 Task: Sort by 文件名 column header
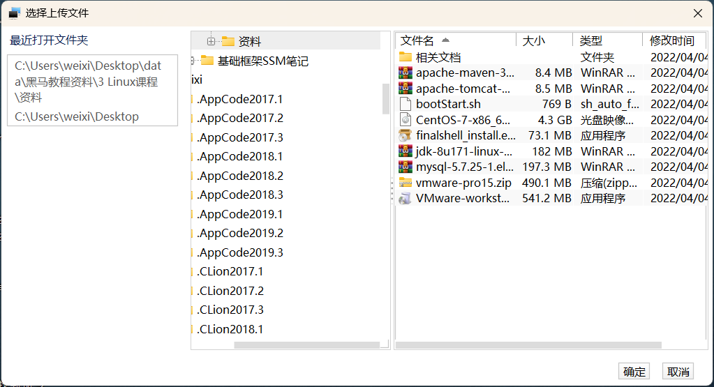[x=455, y=40]
